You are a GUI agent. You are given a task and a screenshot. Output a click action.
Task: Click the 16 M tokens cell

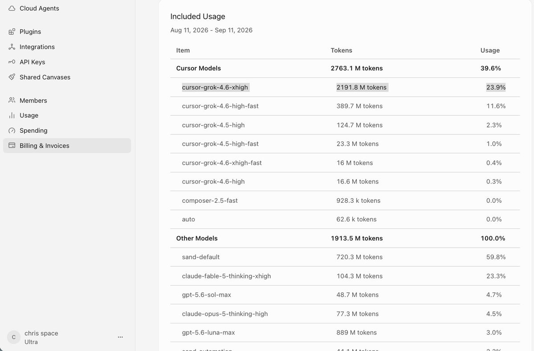coord(355,163)
